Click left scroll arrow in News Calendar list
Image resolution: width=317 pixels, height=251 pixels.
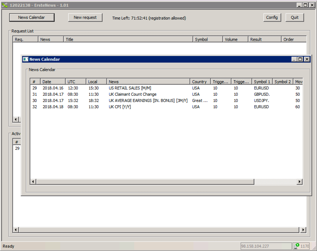click(33, 182)
